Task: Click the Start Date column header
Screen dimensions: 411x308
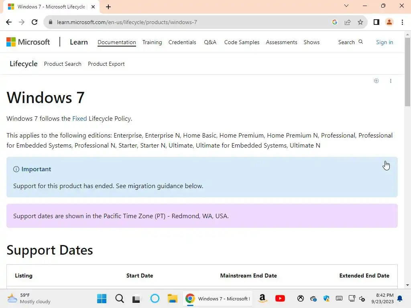Action: pyautogui.click(x=140, y=276)
